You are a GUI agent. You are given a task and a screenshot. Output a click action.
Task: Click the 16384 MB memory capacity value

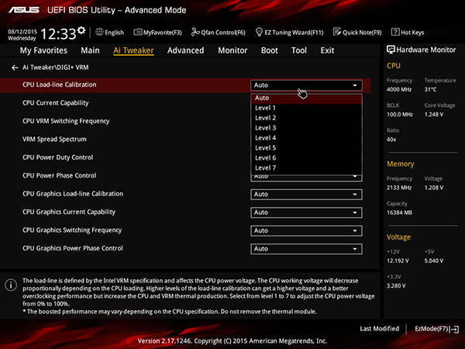pyautogui.click(x=399, y=213)
